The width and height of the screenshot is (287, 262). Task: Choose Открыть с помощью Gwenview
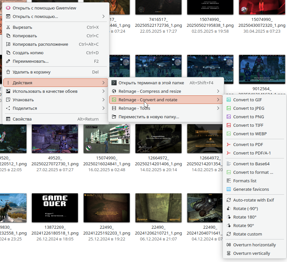coord(56,8)
